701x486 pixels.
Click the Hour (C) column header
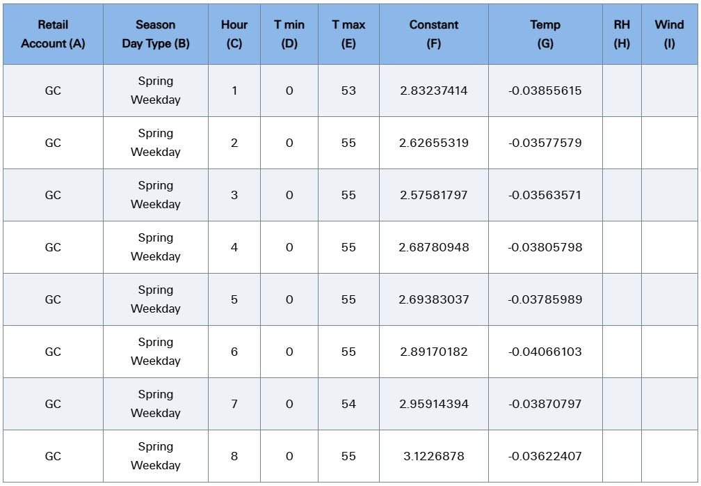(234, 34)
